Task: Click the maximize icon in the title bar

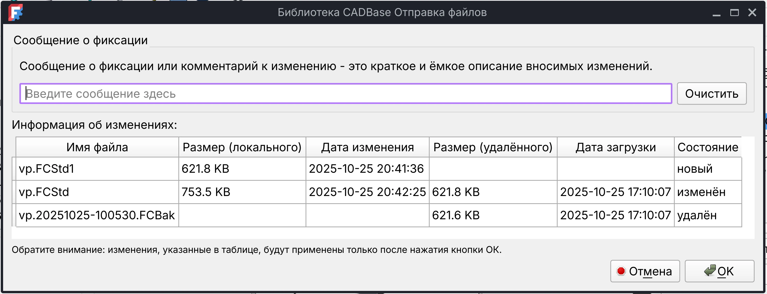Action: 734,12
